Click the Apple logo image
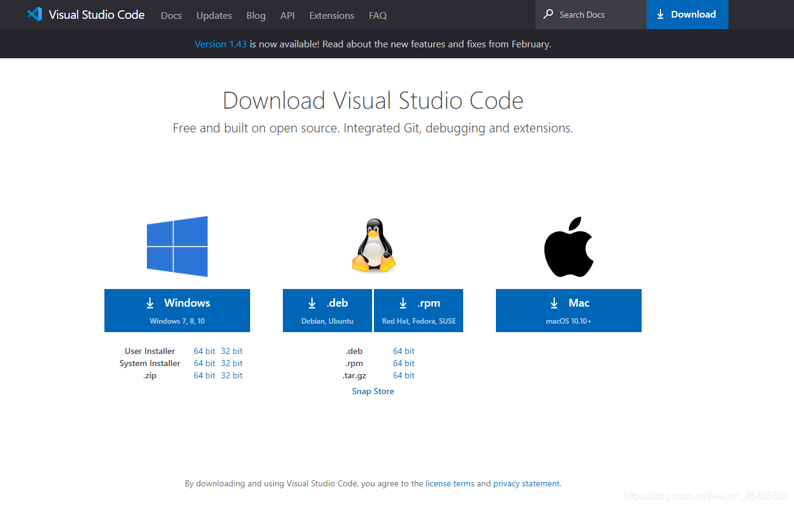Viewport: 794px width, 507px height. tap(569, 247)
